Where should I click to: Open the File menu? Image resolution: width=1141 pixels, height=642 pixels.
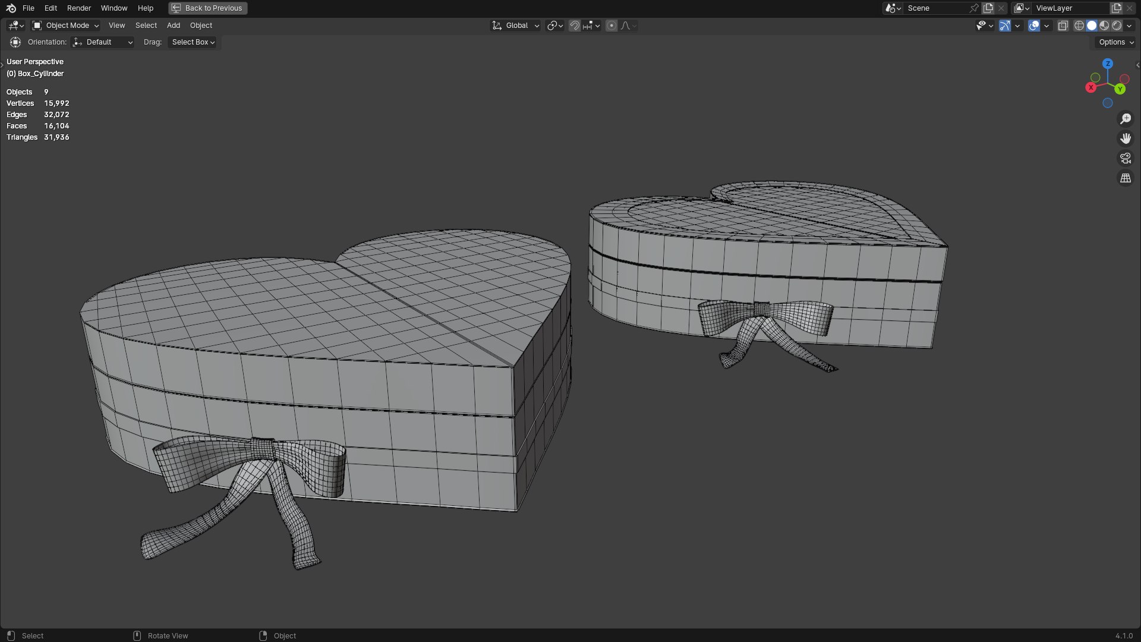[x=29, y=8]
